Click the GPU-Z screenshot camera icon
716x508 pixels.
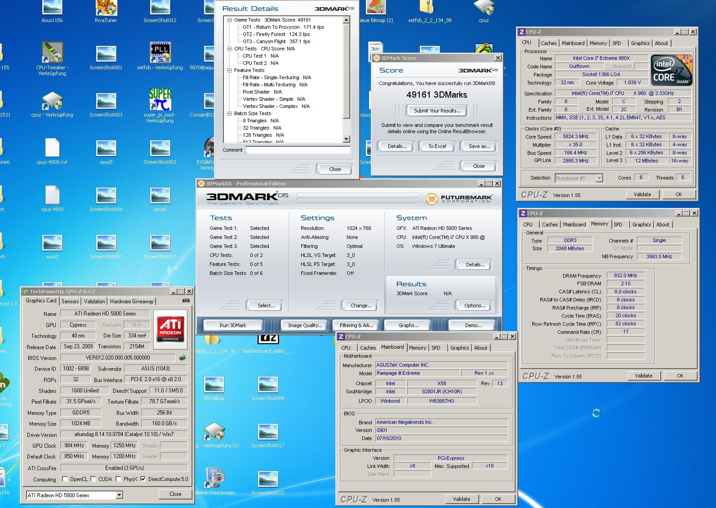[186, 301]
